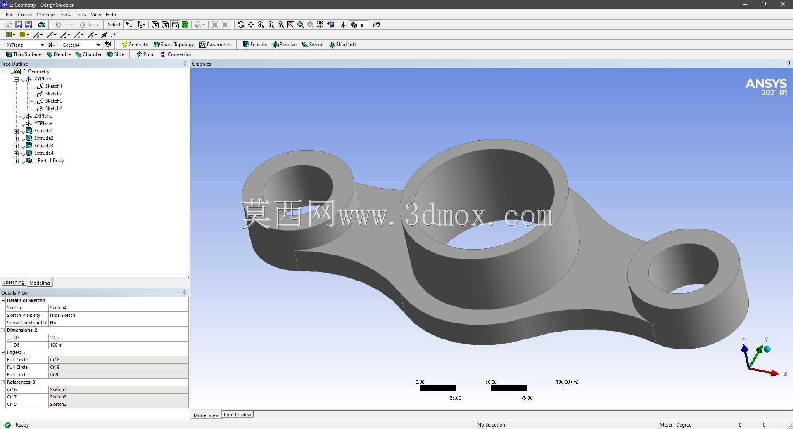Click the green Magnifier Window icon
This screenshot has height=429, width=793.
tap(301, 25)
